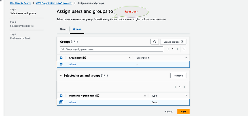This screenshot has width=248, height=116.
Task: Click external link icon beside Group name
Action: click(84, 58)
